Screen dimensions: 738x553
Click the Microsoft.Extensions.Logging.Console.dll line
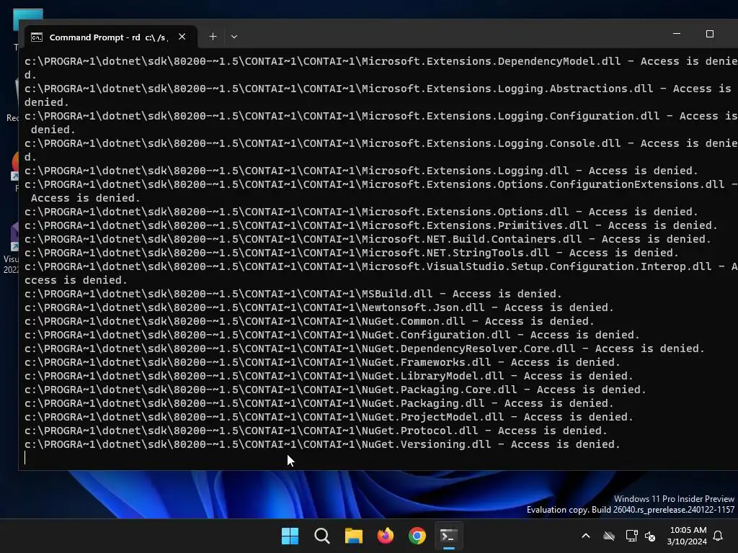tap(381, 150)
